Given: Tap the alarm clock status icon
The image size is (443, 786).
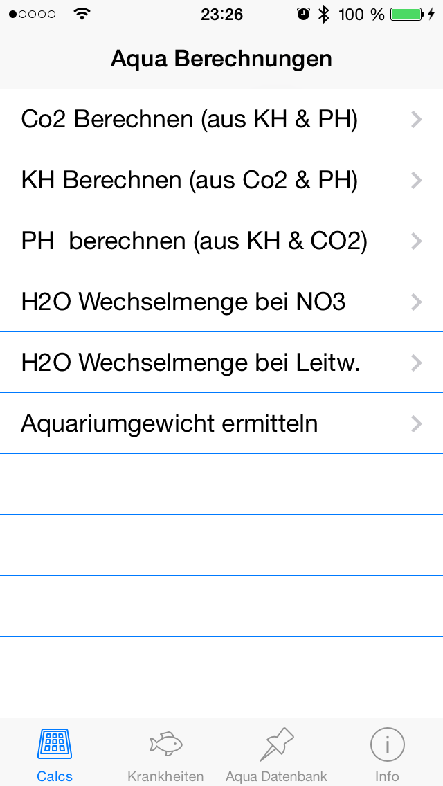Looking at the screenshot, I should [304, 14].
